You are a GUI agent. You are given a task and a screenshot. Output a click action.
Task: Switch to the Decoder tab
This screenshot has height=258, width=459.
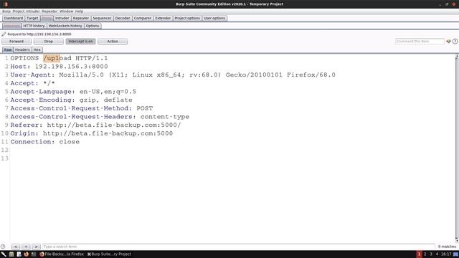[x=123, y=18]
